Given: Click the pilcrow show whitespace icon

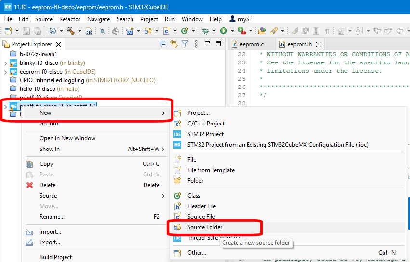Looking at the screenshot, I should tap(327, 31).
